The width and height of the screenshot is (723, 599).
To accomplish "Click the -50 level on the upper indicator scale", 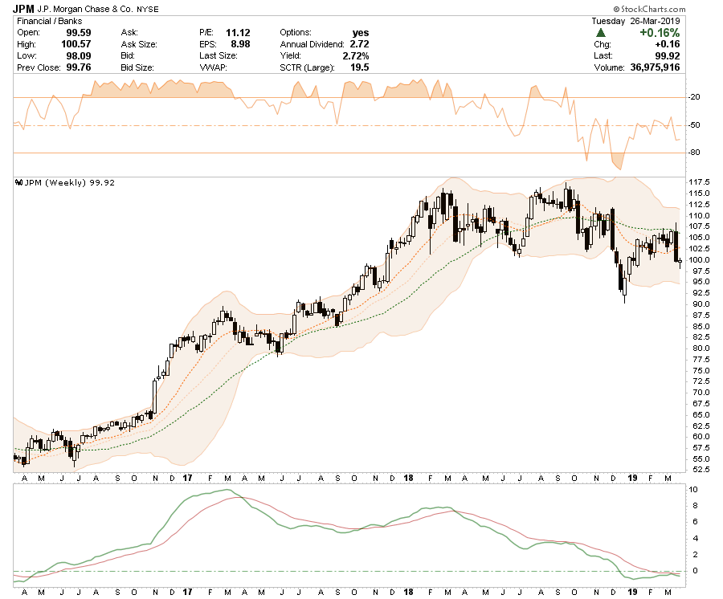I will pos(694,125).
